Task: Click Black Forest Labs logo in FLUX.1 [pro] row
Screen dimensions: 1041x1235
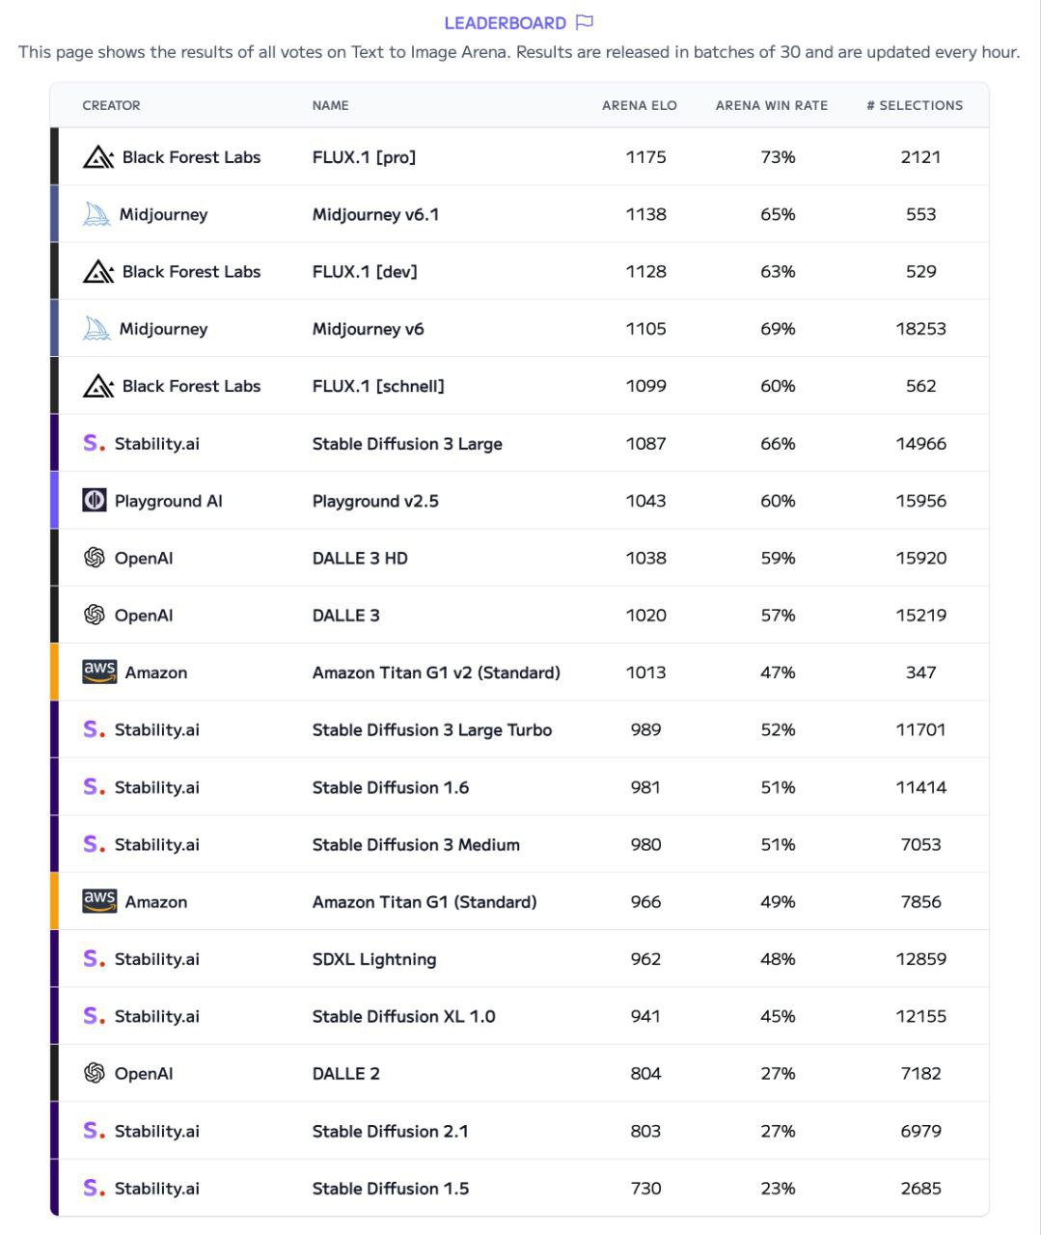Action: pos(98,157)
